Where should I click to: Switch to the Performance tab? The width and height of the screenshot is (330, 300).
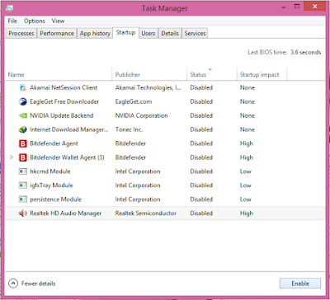(57, 33)
